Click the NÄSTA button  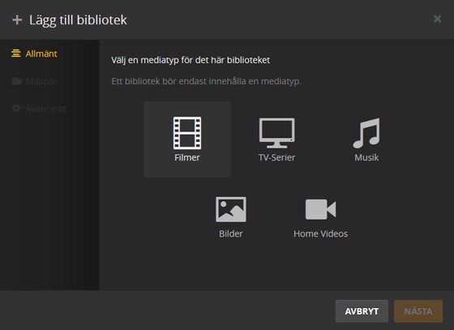point(418,311)
